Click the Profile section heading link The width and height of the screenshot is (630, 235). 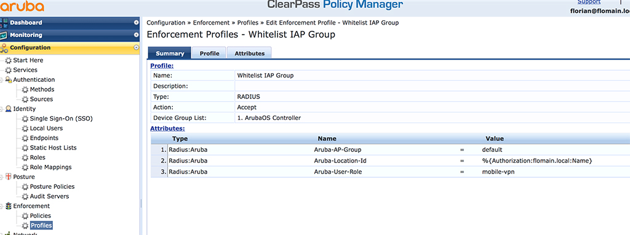click(162, 66)
